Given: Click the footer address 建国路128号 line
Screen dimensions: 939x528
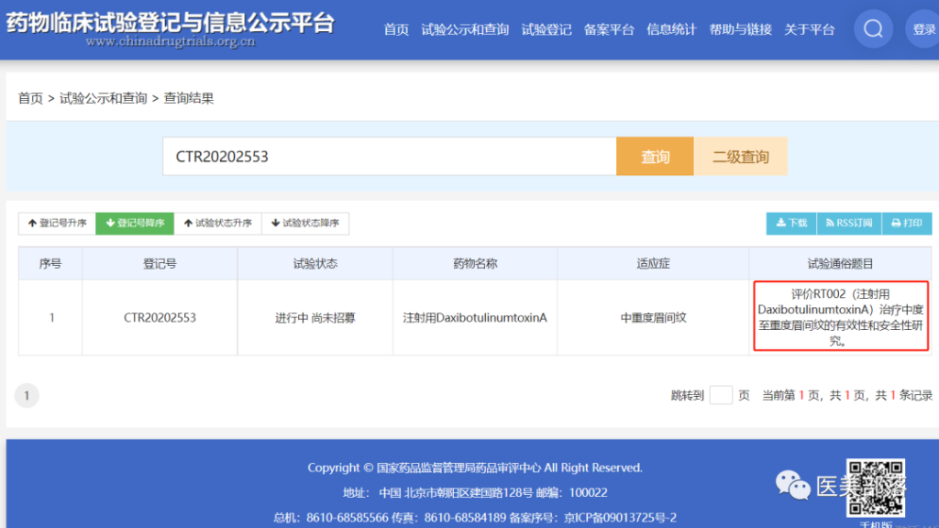Looking at the screenshot, I should pyautogui.click(x=475, y=492).
